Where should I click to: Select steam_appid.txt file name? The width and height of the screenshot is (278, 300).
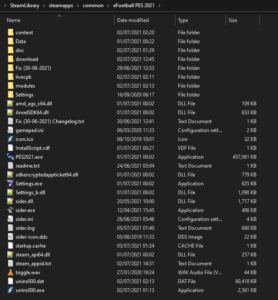tap(33, 264)
